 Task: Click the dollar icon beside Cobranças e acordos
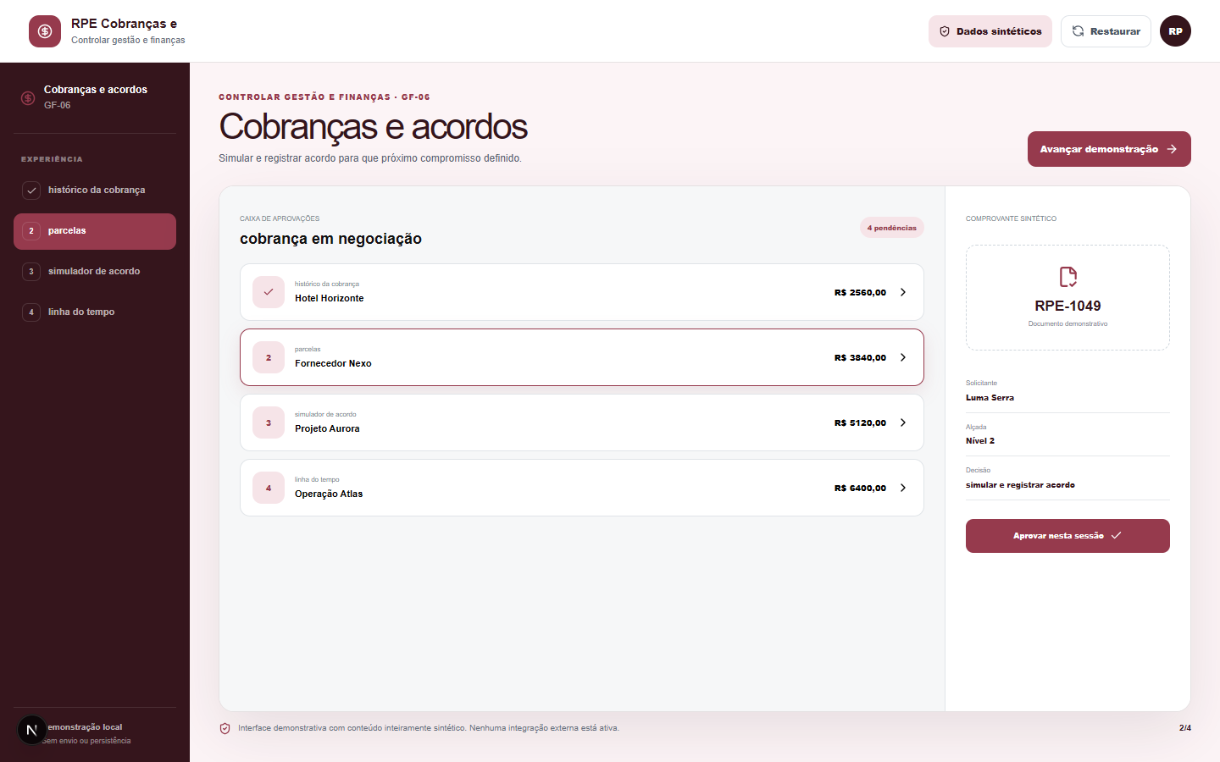[x=28, y=97]
